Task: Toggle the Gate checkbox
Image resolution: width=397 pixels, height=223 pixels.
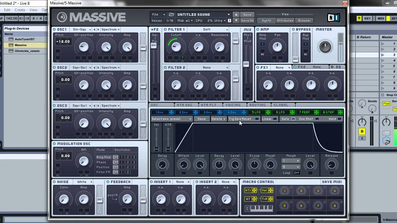Action: pos(293,119)
